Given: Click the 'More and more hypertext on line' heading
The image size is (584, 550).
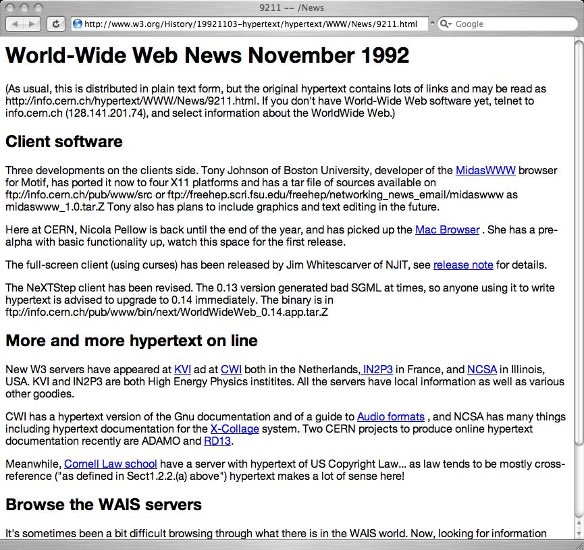Looking at the screenshot, I should tap(132, 341).
